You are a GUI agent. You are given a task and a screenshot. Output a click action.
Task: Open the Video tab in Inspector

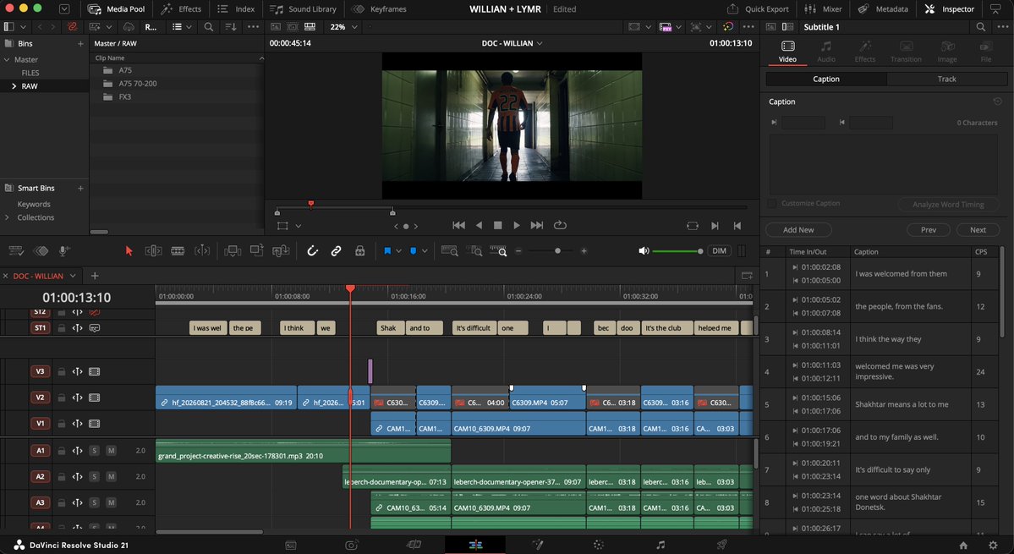coord(787,52)
